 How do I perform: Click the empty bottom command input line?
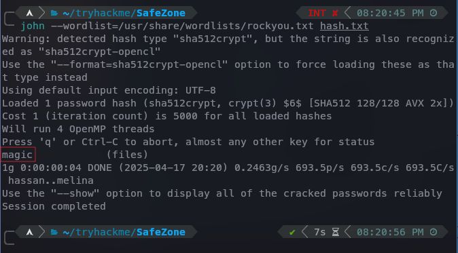click(228, 244)
